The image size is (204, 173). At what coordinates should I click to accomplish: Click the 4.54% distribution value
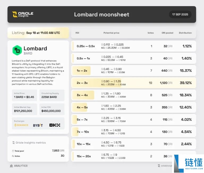[x=186, y=132]
